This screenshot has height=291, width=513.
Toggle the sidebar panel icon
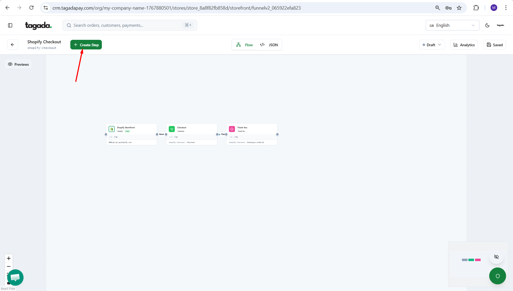pyautogui.click(x=10, y=25)
